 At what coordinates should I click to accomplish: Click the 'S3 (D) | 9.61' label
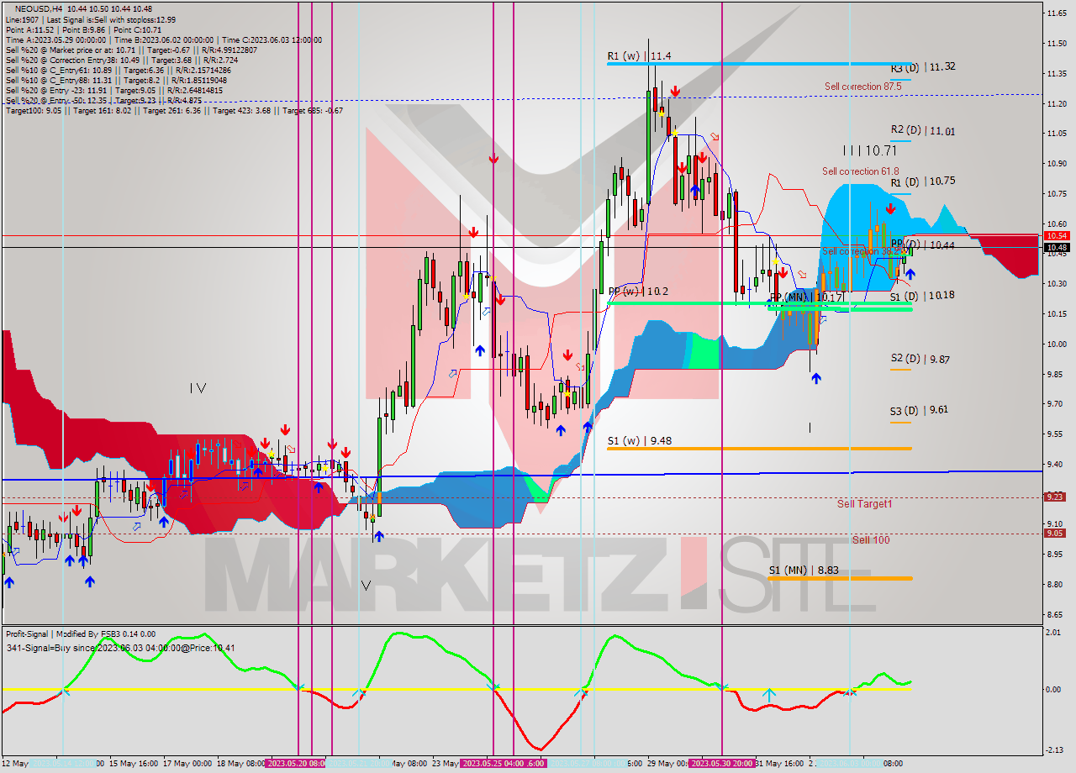pos(920,410)
